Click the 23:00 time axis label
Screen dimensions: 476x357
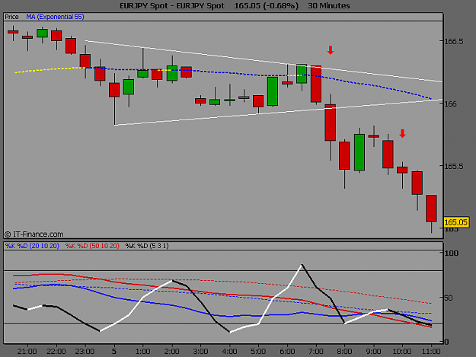[x=85, y=351]
